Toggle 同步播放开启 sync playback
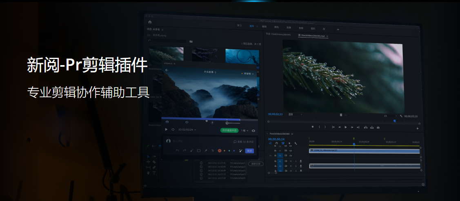 coord(229,131)
